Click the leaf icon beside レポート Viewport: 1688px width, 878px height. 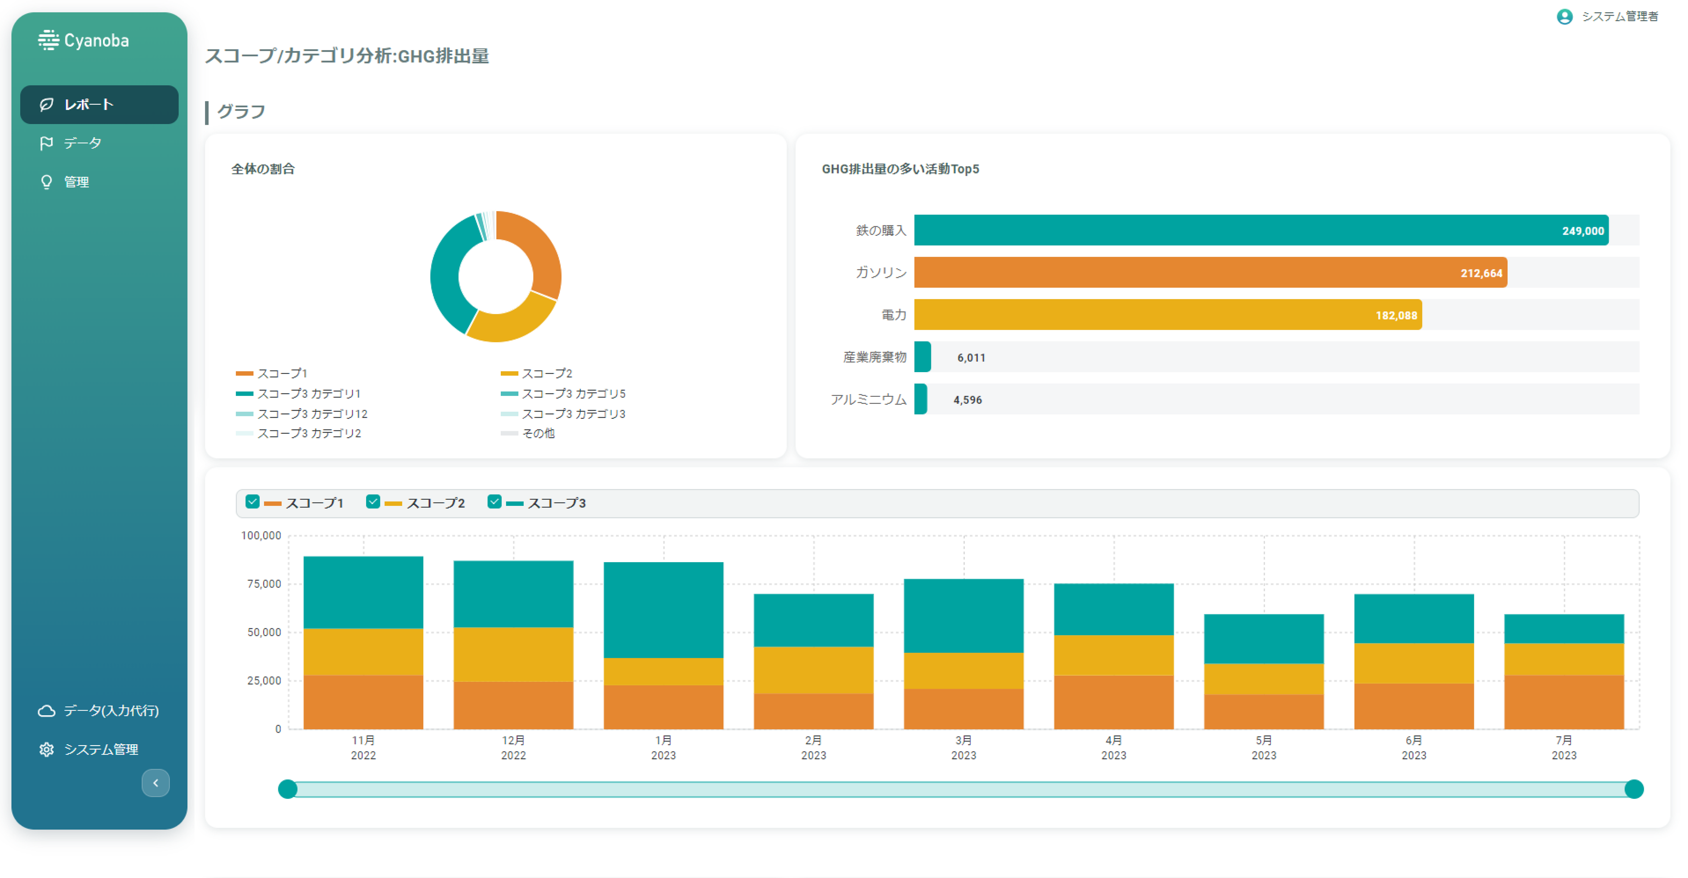(46, 105)
